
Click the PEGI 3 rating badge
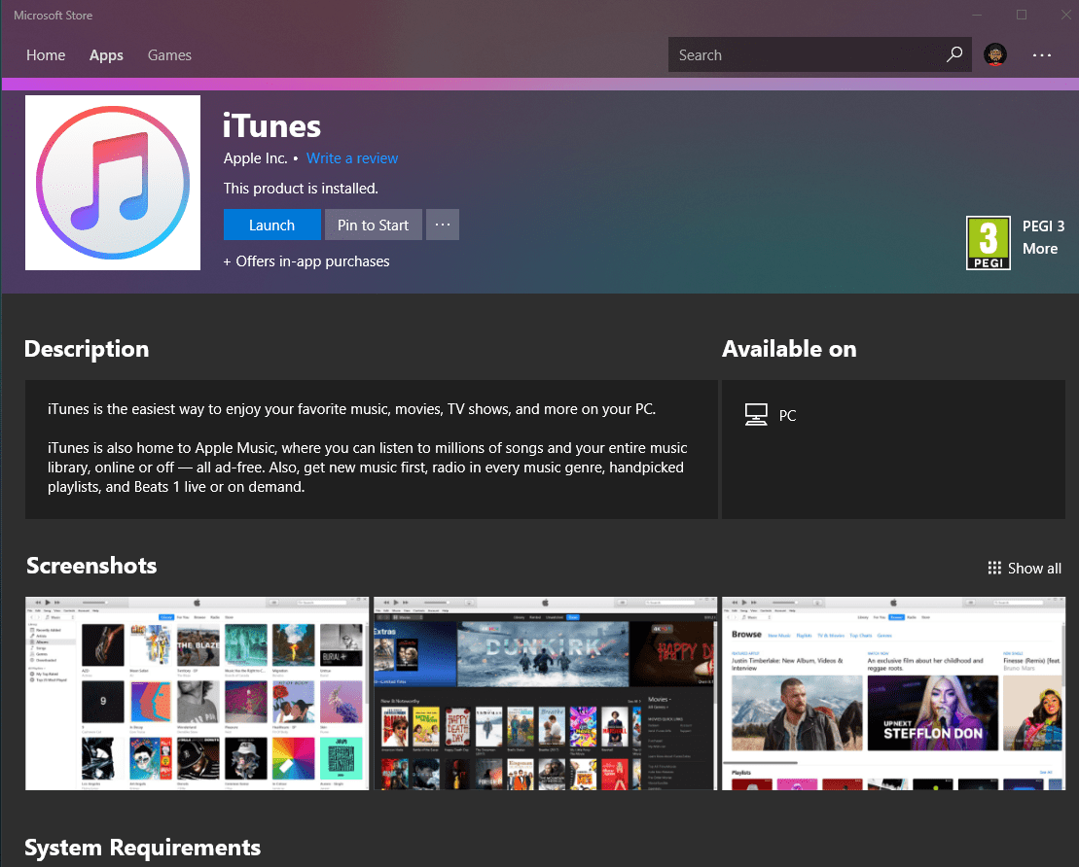988,243
